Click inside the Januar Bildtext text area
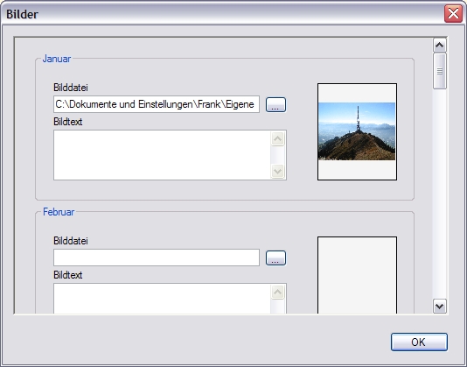Image resolution: width=467 pixels, height=367 pixels. pos(163,155)
